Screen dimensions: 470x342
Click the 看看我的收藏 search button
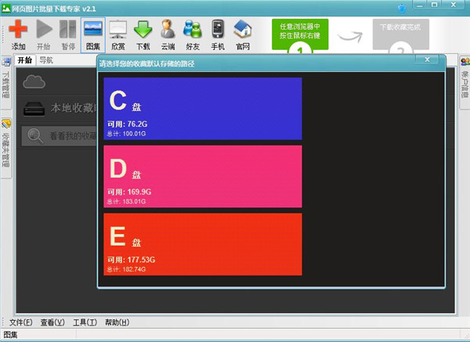point(60,136)
